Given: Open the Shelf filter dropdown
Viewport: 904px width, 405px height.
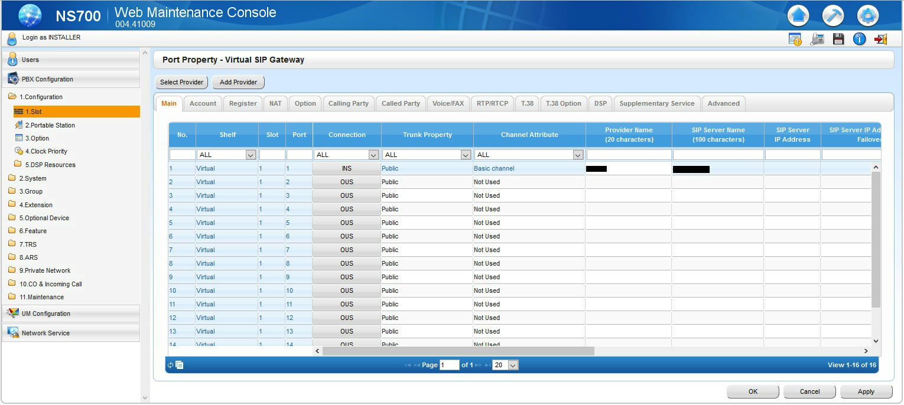Looking at the screenshot, I should tap(227, 155).
